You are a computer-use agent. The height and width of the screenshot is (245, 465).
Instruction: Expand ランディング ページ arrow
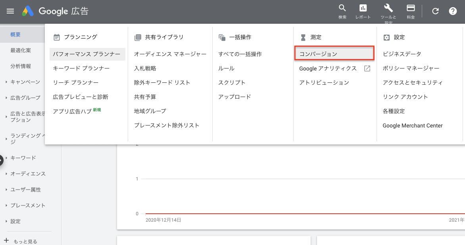pos(6,139)
